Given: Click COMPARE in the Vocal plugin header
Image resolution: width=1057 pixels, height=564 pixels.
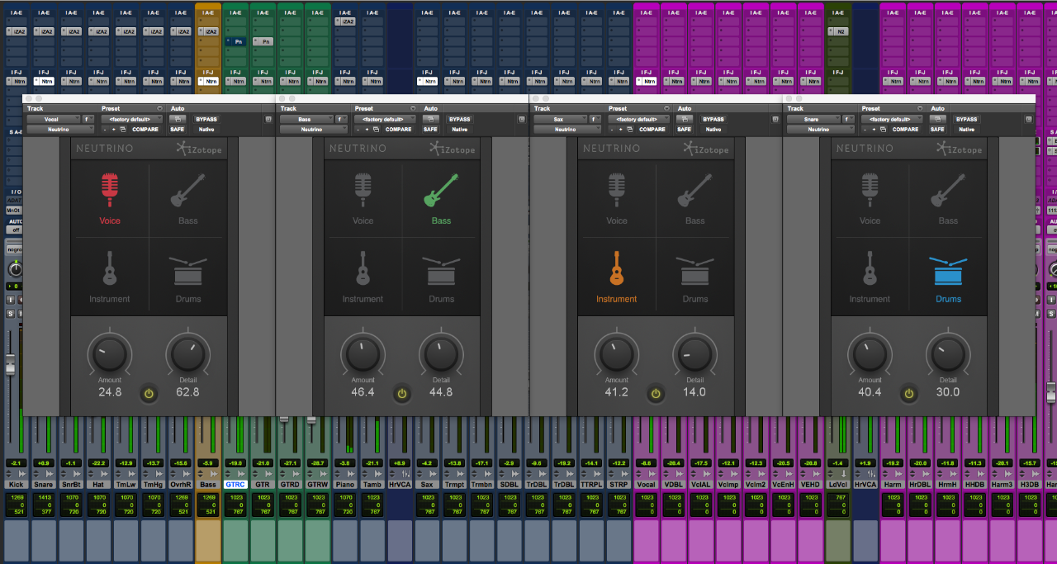Looking at the screenshot, I should pyautogui.click(x=145, y=130).
